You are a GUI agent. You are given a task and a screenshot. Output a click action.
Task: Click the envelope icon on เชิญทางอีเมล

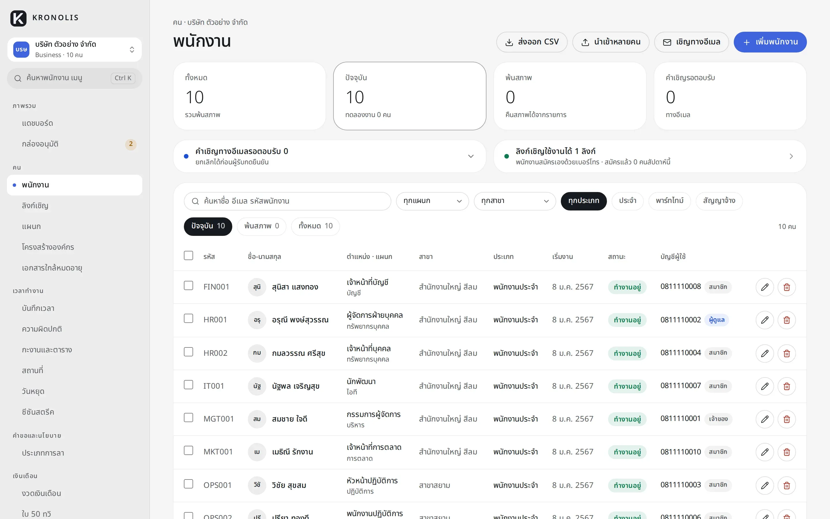coord(667,42)
